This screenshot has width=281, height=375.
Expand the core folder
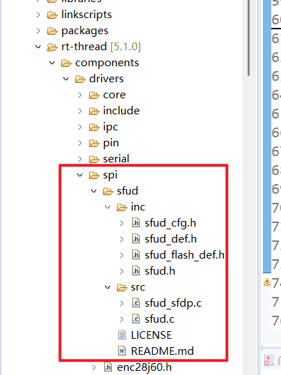tap(80, 95)
